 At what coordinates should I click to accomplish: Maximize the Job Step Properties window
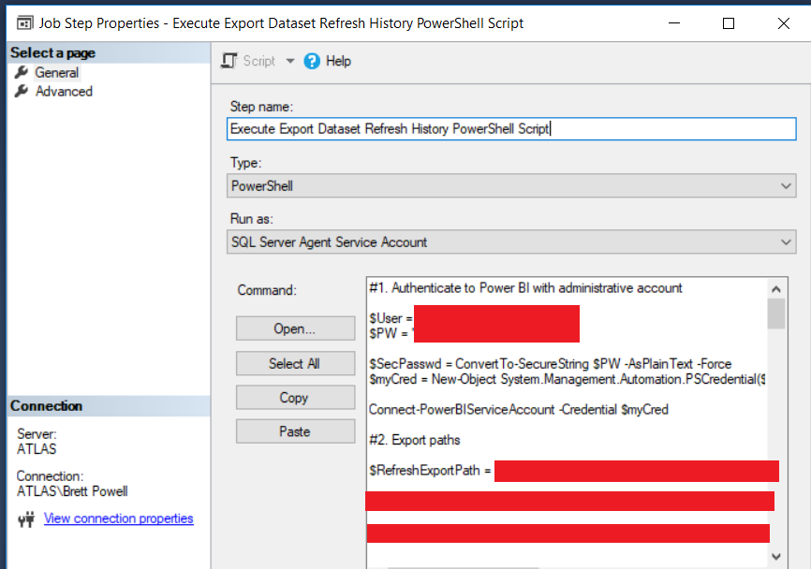tap(729, 23)
